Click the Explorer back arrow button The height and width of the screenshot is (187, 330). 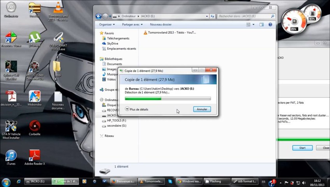[99, 16]
